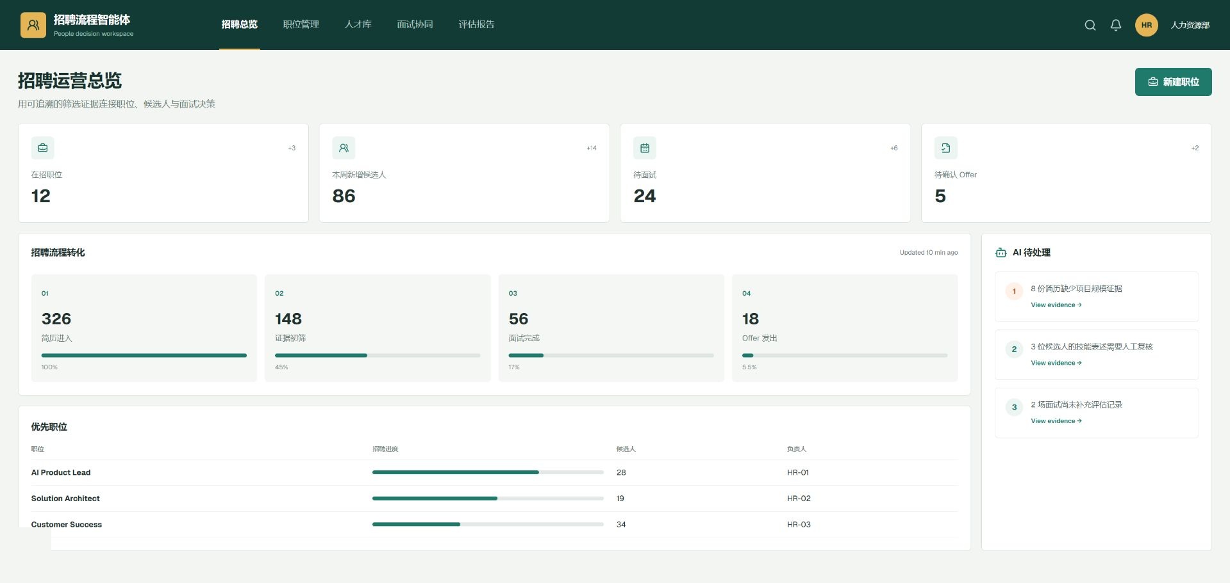Select the Solution Architect position

(65, 498)
